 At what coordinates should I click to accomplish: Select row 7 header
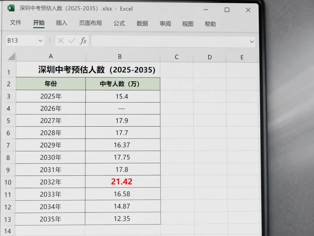[8, 145]
